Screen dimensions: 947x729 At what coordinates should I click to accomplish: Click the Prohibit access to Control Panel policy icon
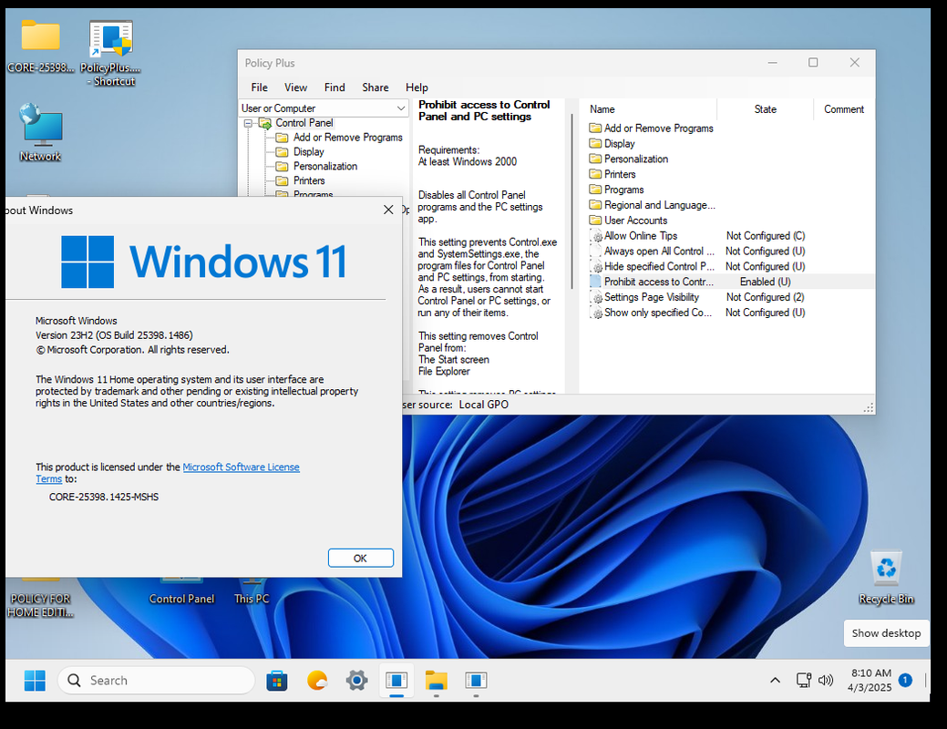[x=595, y=282]
